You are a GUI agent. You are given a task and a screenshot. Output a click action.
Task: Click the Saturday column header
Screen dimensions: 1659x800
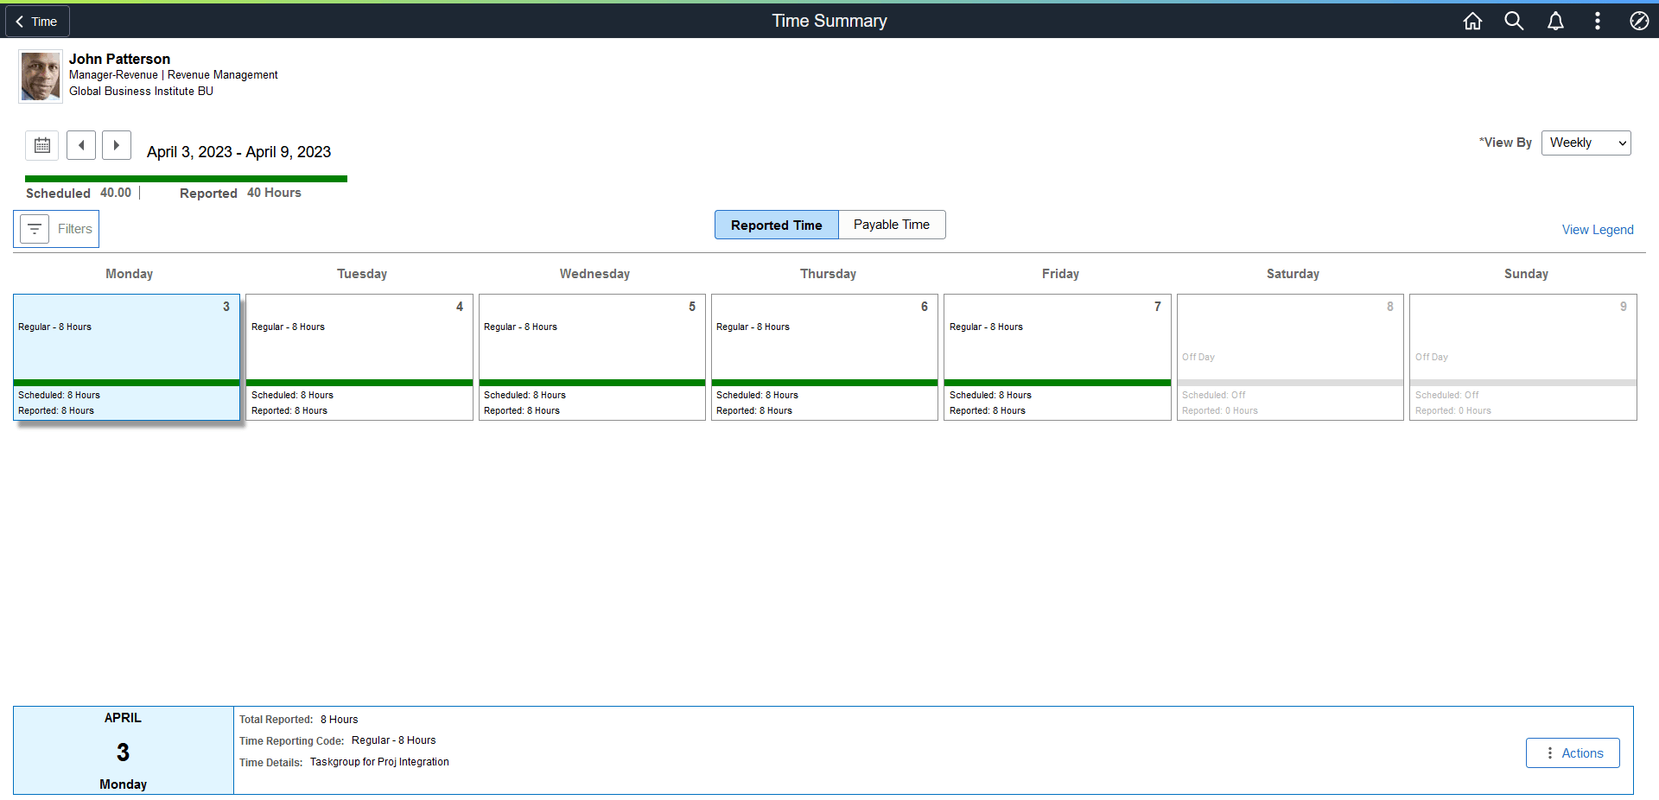[1293, 274]
